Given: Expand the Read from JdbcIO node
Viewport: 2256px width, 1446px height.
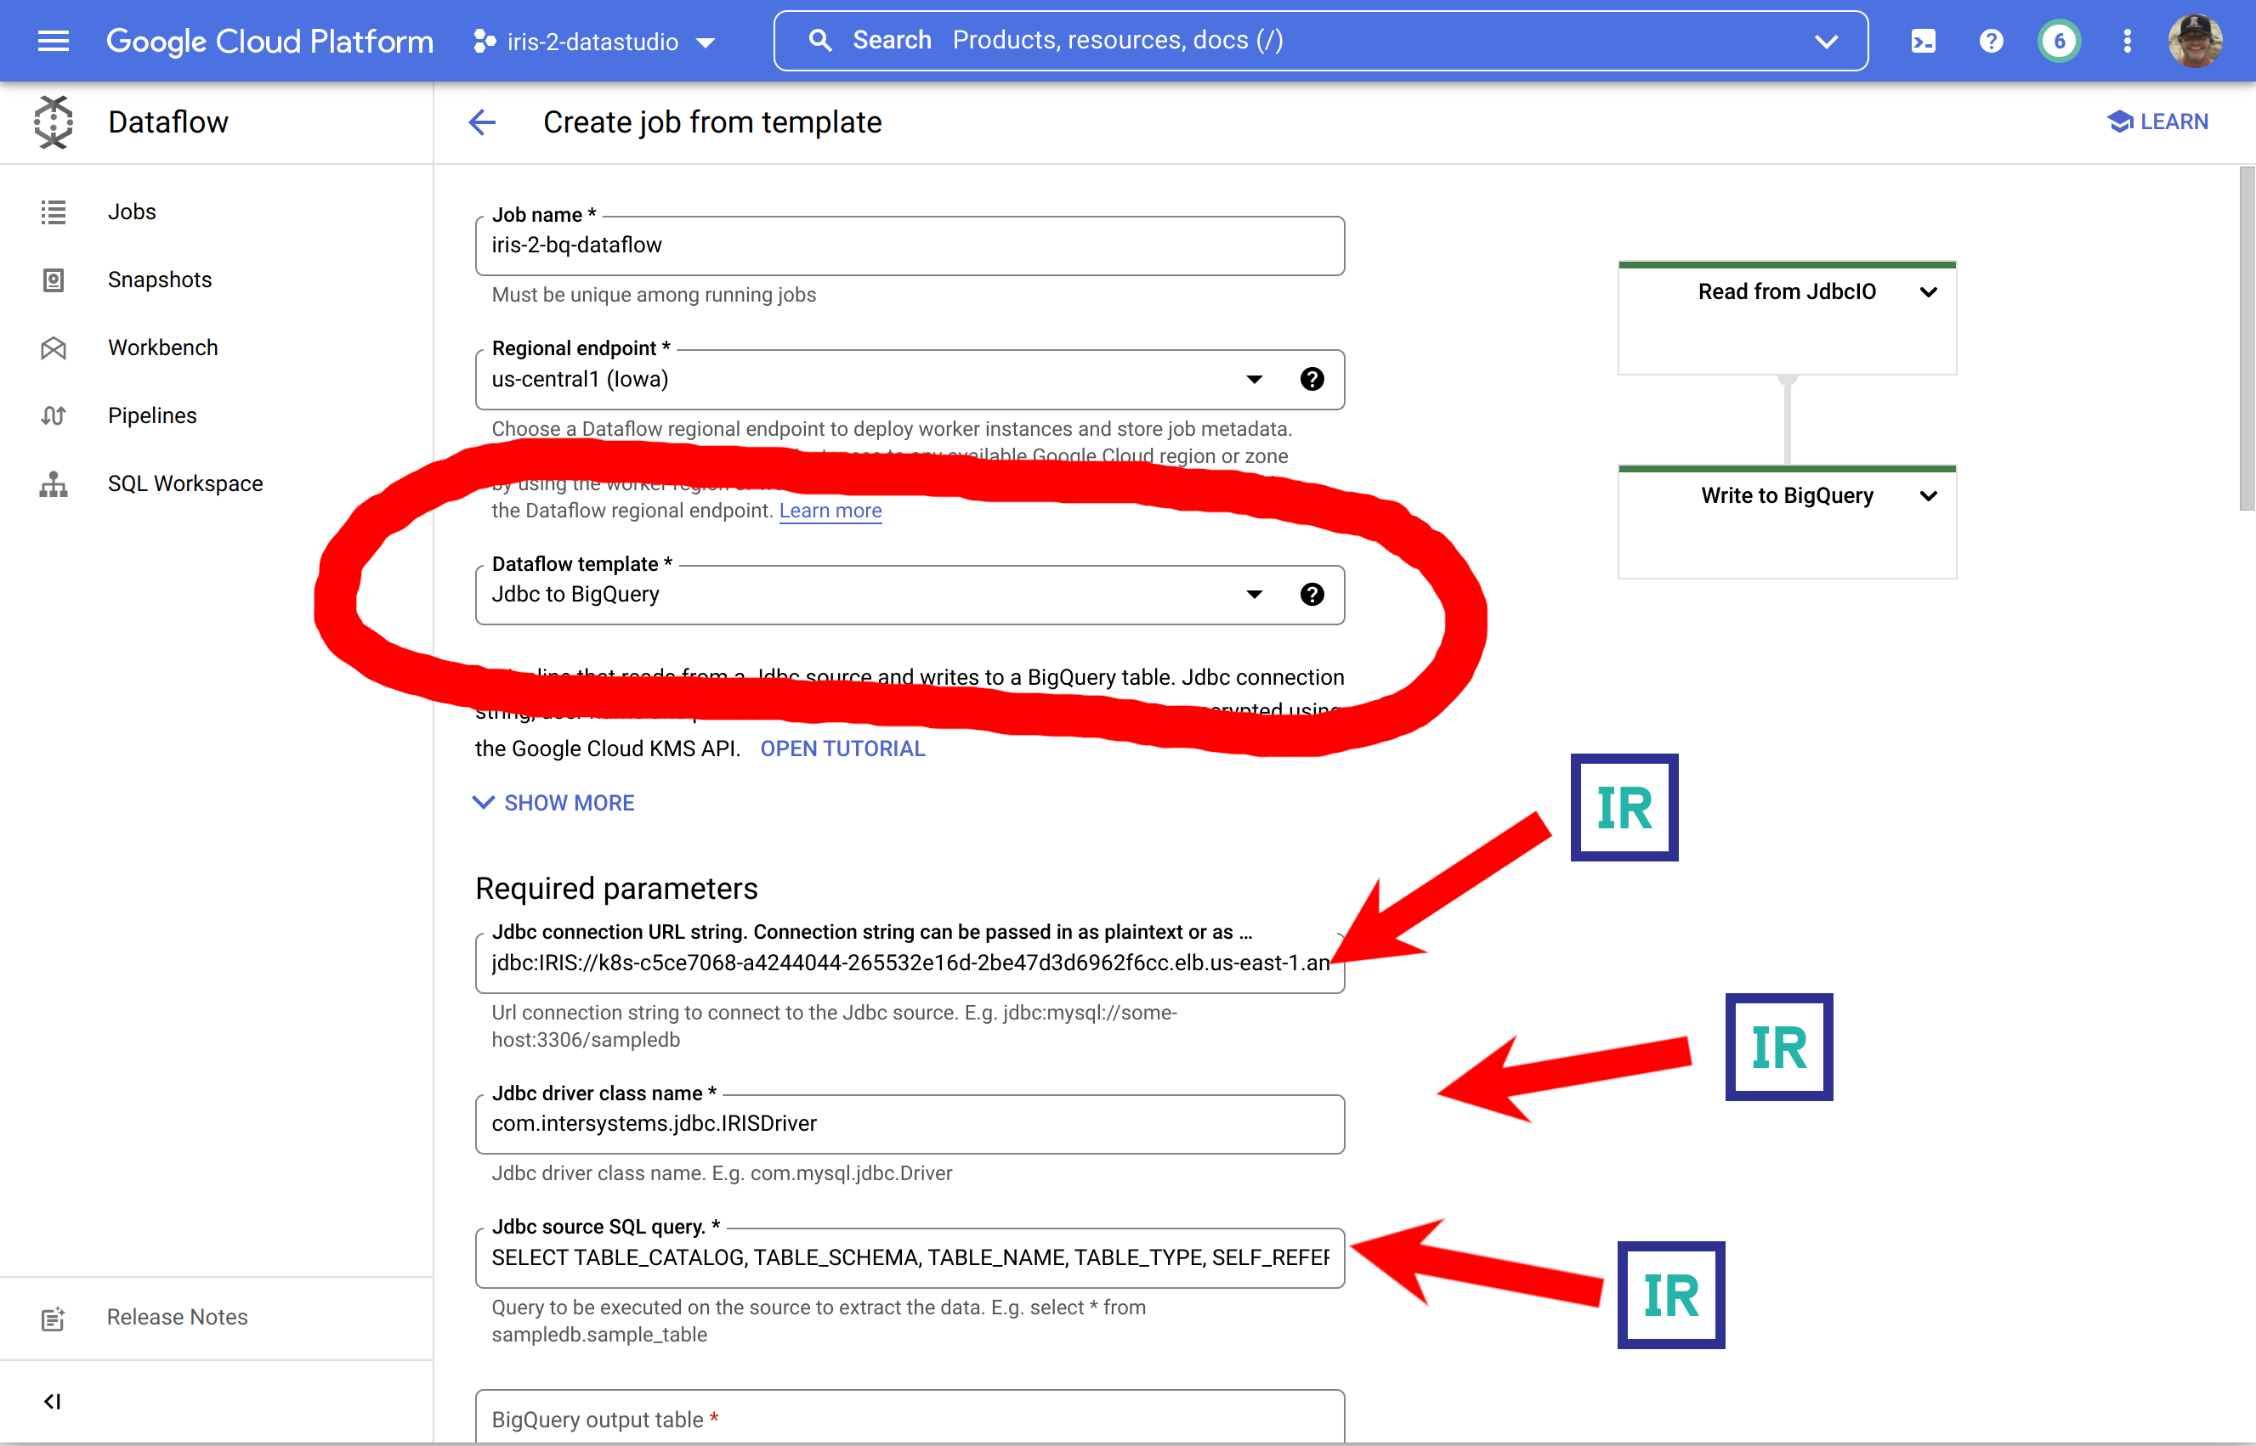Looking at the screenshot, I should pyautogui.click(x=1928, y=292).
